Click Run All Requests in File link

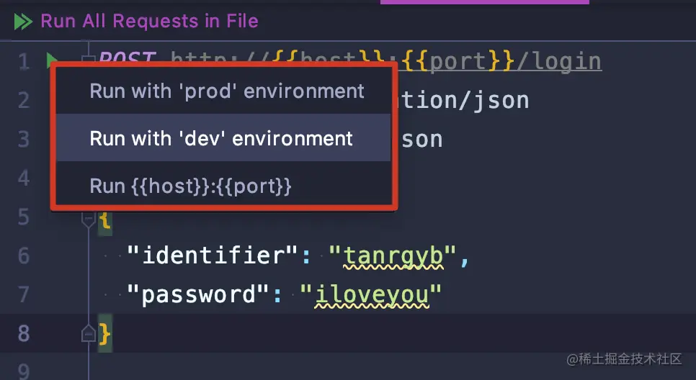click(150, 22)
